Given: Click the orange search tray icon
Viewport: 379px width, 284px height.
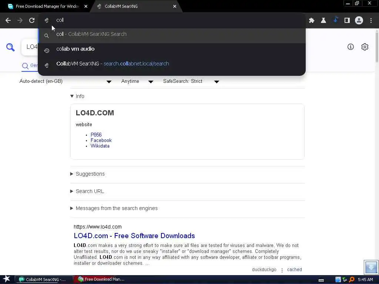Looking at the screenshot, I should tap(352, 280).
